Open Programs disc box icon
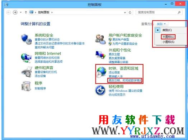 (26, 86)
